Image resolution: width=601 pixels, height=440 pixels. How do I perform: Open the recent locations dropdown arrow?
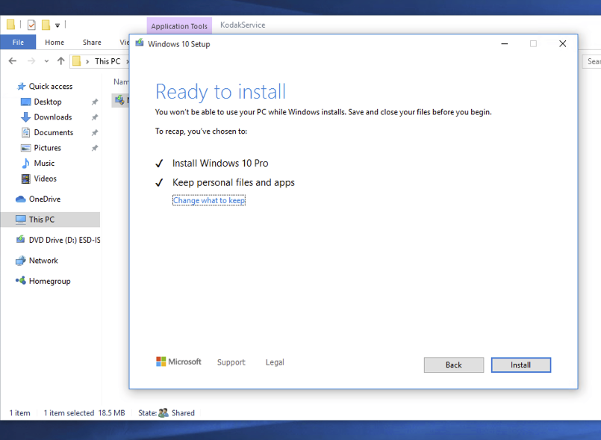pos(46,61)
